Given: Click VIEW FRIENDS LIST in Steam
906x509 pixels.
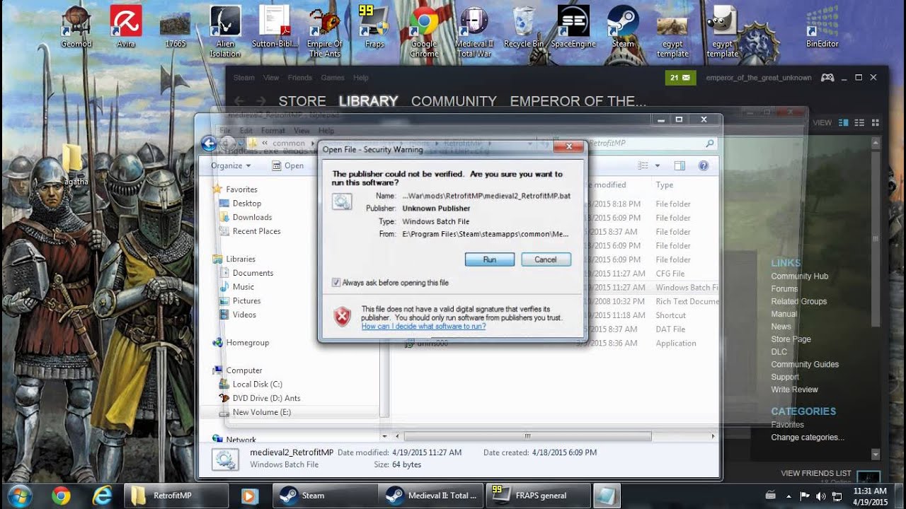Looking at the screenshot, I should click(816, 473).
